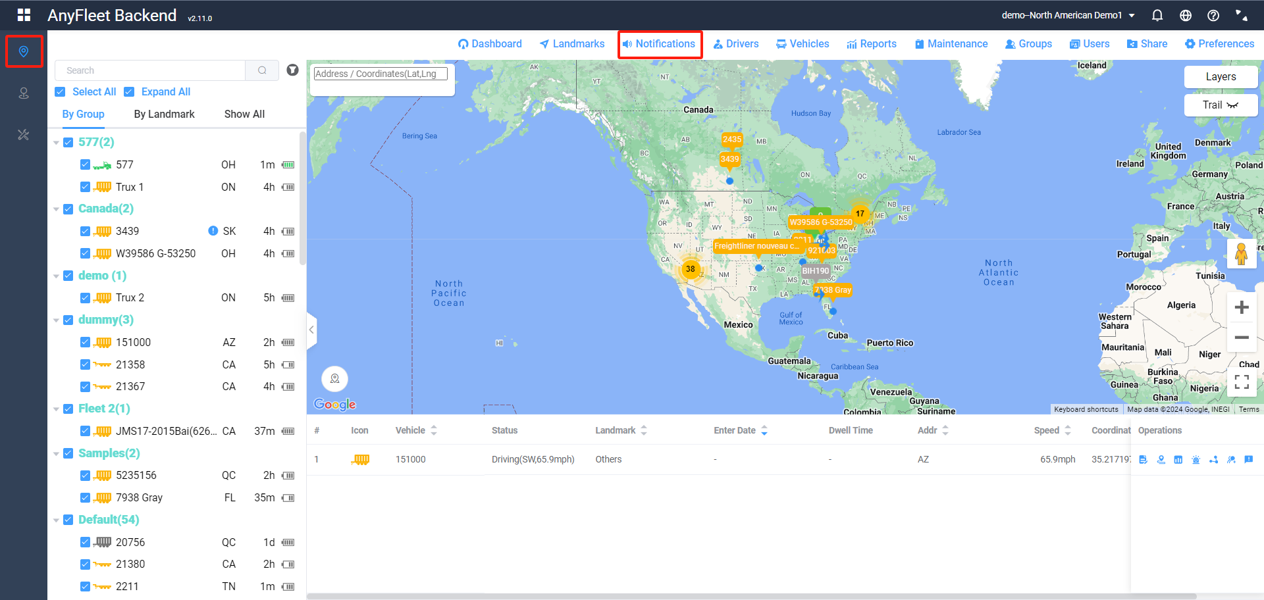This screenshot has width=1264, height=600.
Task: Zoom in on the map
Action: click(1242, 307)
